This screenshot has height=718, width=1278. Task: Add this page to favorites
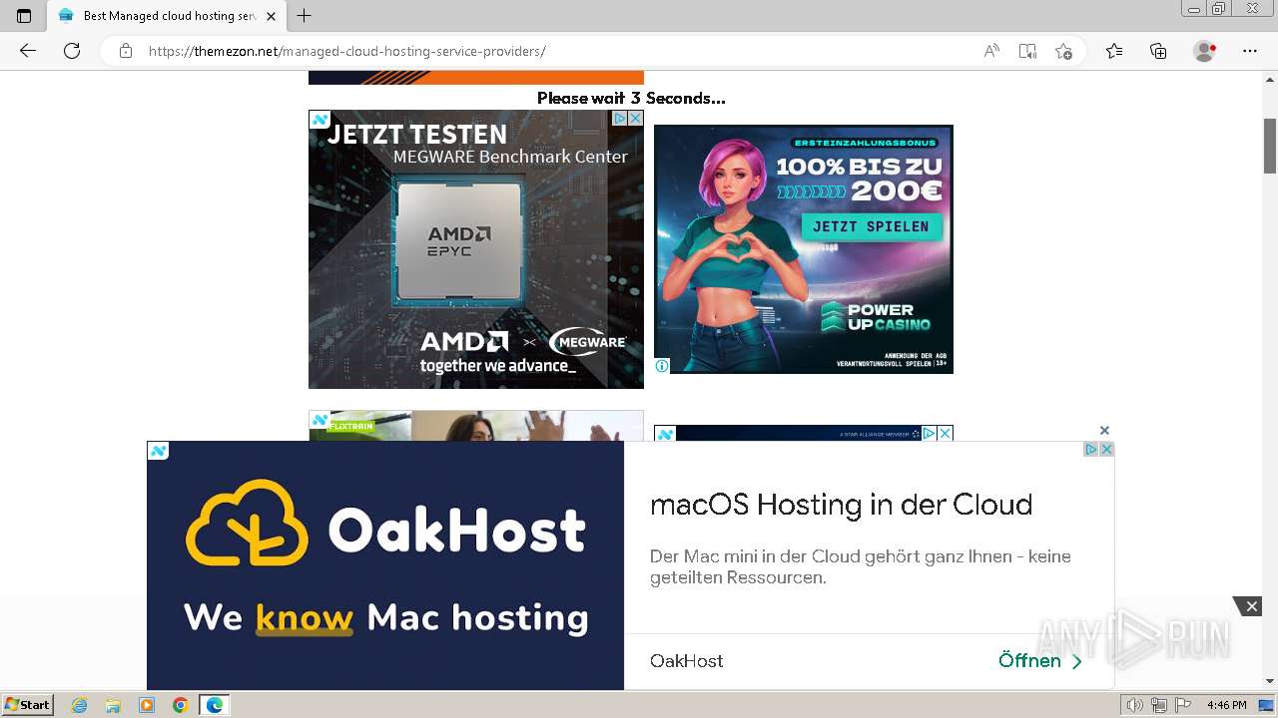point(1063,51)
